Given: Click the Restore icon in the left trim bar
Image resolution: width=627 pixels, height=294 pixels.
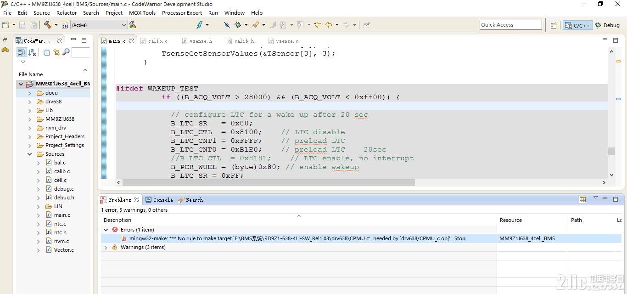Looking at the screenshot, I should pos(5,40).
